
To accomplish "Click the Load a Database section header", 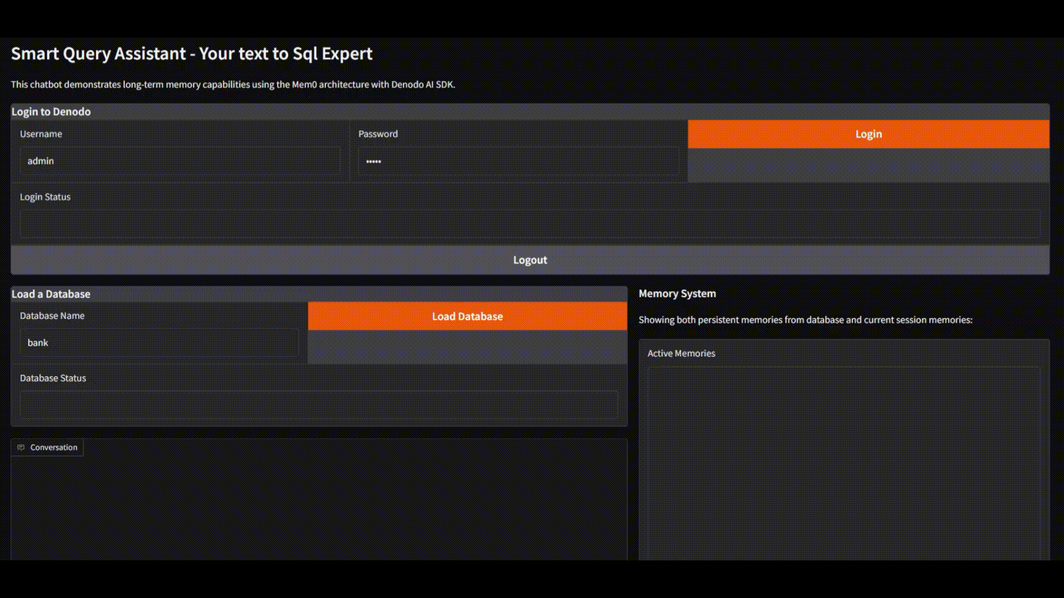I will (x=51, y=294).
